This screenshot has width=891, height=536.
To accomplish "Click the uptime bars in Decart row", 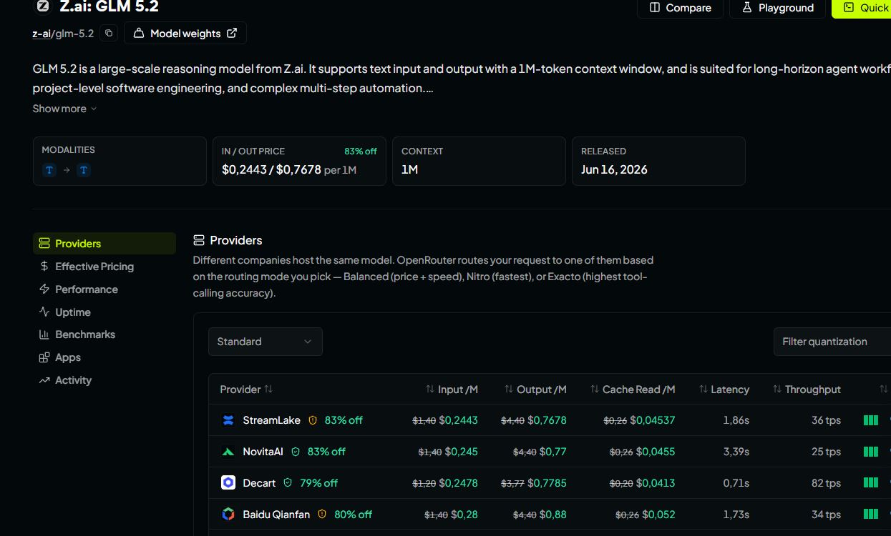I will tap(871, 483).
